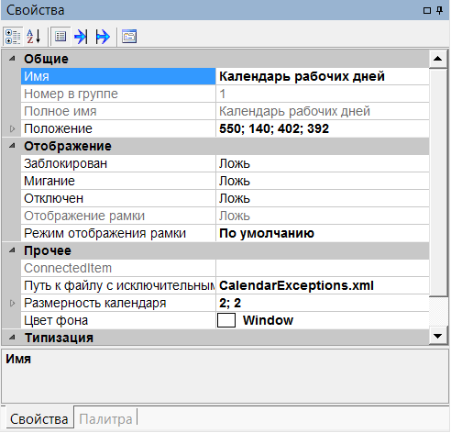451x433 pixels.
Task: Click the Общие category header
Action: point(215,59)
